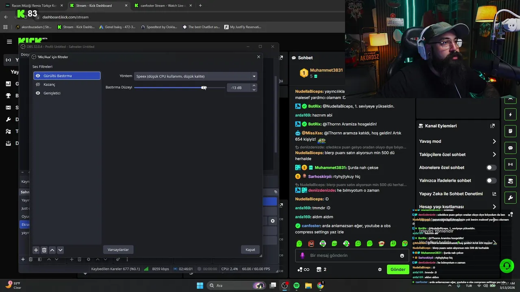520x292 pixels.
Task: Toggle visibility of Gürültü Bastırma filter
Action: pyautogui.click(x=38, y=76)
